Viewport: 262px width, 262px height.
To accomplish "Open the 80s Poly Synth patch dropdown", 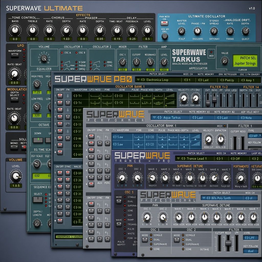I will [x=222, y=198].
